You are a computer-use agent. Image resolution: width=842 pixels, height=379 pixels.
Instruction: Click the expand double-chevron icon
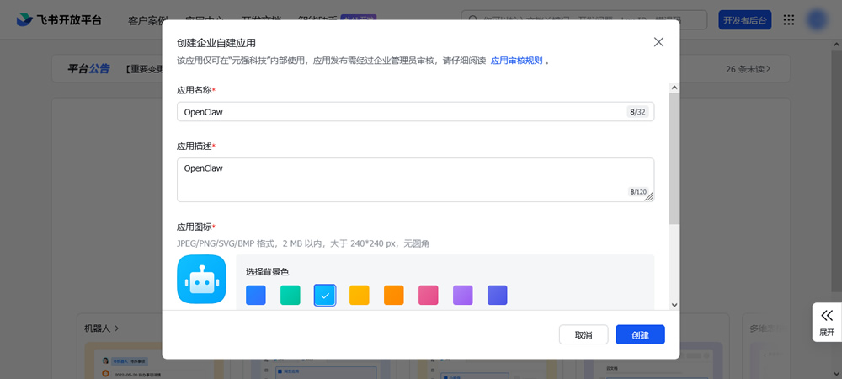[x=827, y=315]
